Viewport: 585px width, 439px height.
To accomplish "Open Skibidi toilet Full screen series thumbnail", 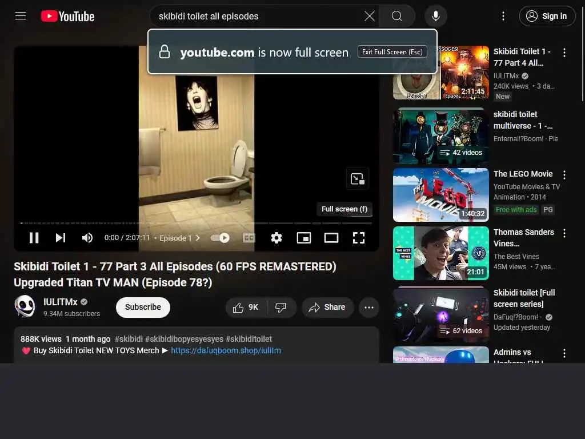I will pyautogui.click(x=440, y=315).
